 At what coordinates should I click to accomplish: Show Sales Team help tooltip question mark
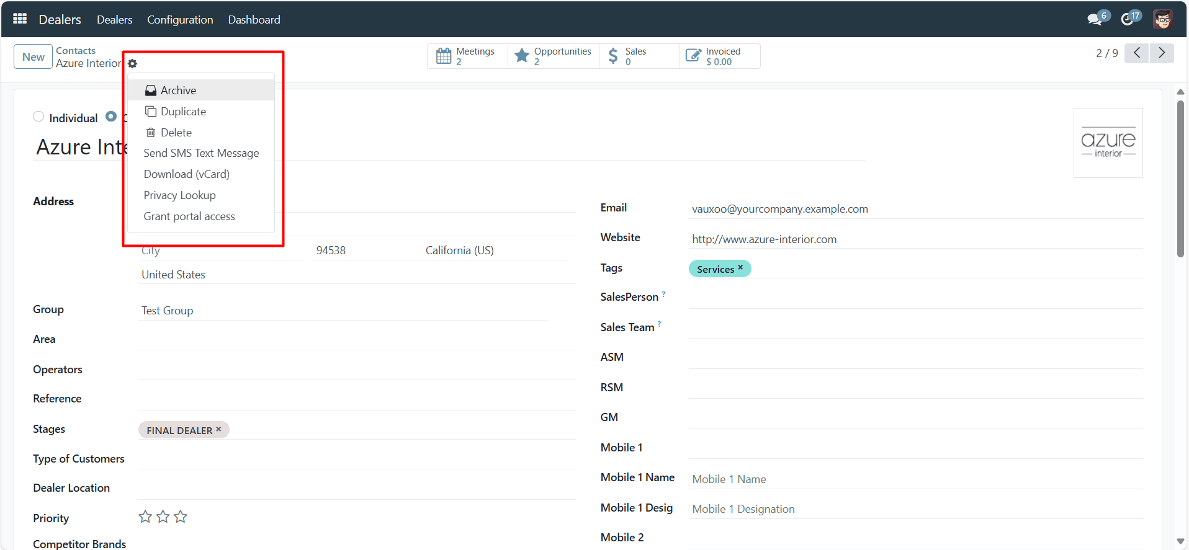[659, 324]
